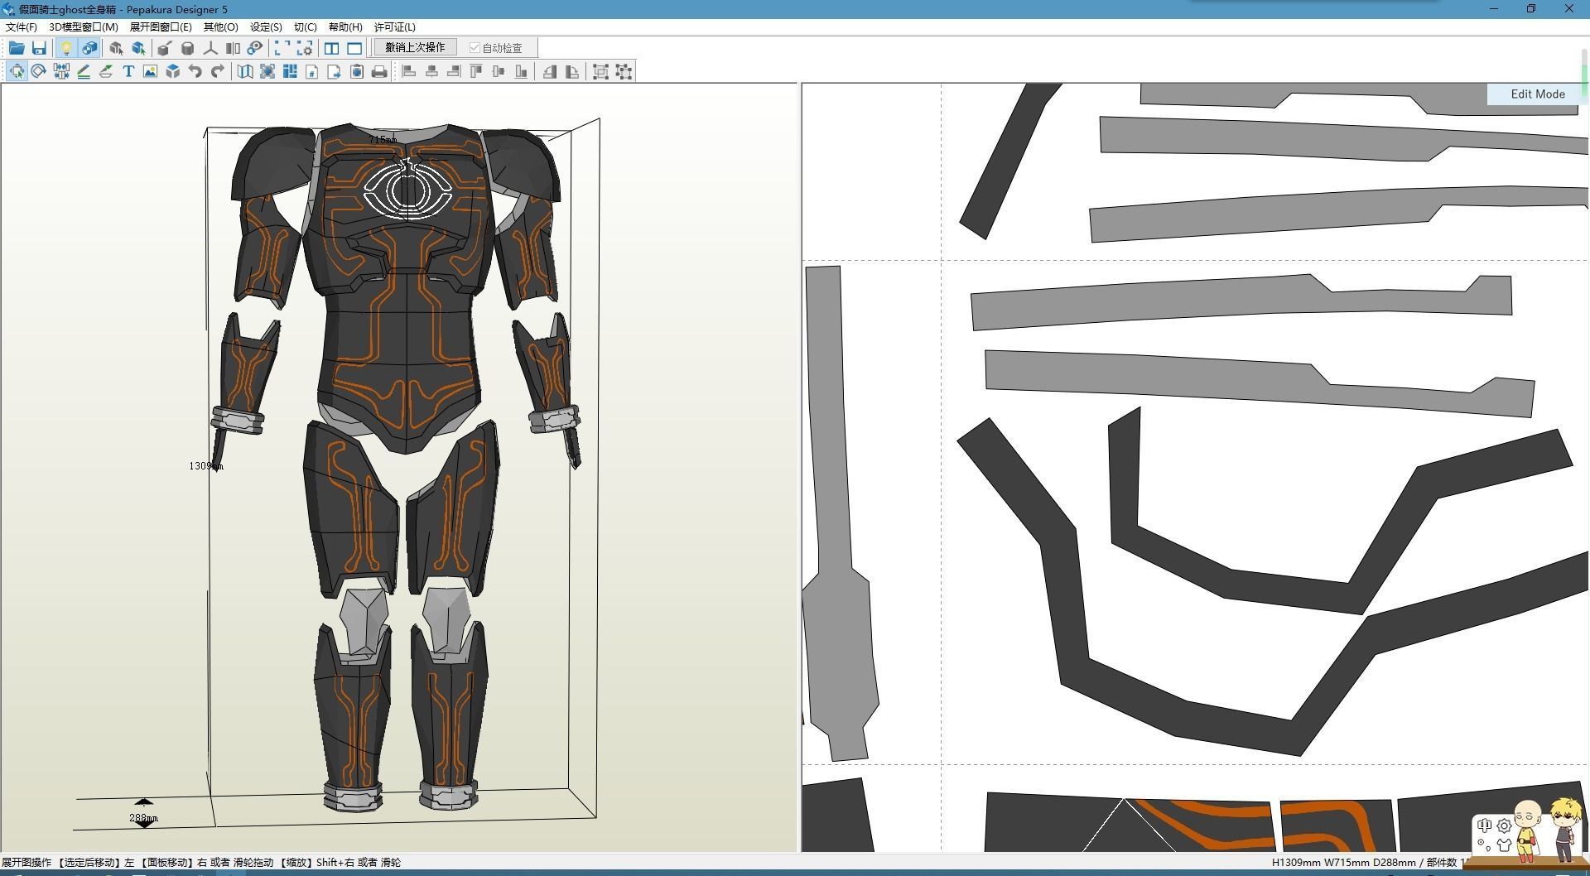
Task: Click the align bottom icon
Action: pyautogui.click(x=521, y=71)
